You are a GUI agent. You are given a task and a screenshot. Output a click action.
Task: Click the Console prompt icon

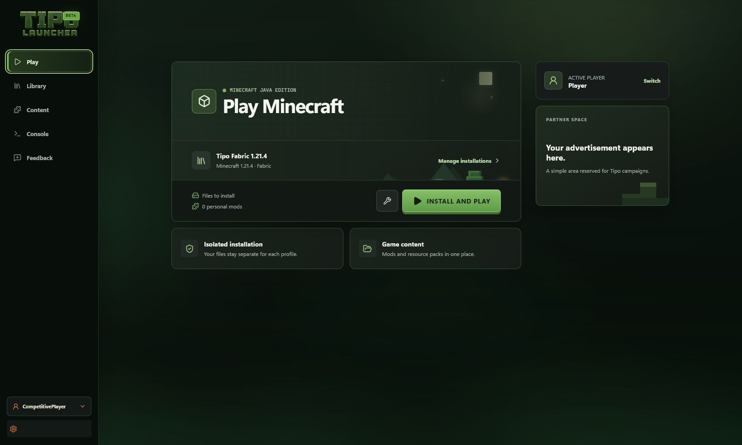click(x=18, y=133)
